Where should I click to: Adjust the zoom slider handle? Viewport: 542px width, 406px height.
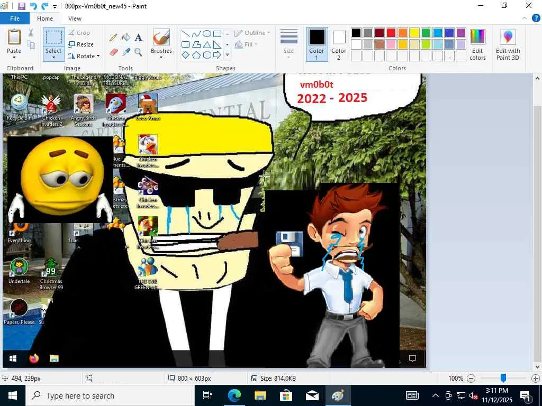coord(503,378)
